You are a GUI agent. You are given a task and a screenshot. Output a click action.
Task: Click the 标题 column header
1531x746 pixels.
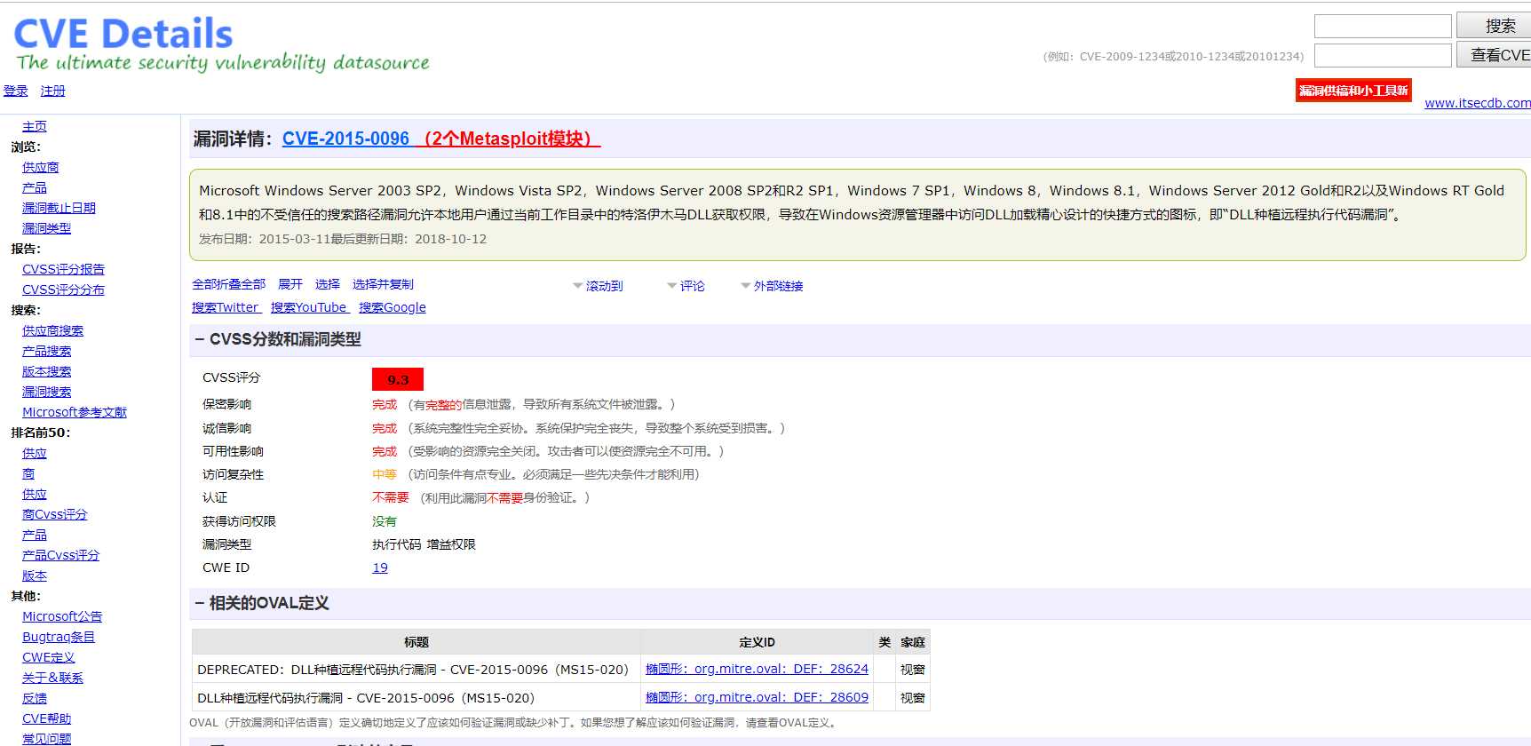click(416, 642)
